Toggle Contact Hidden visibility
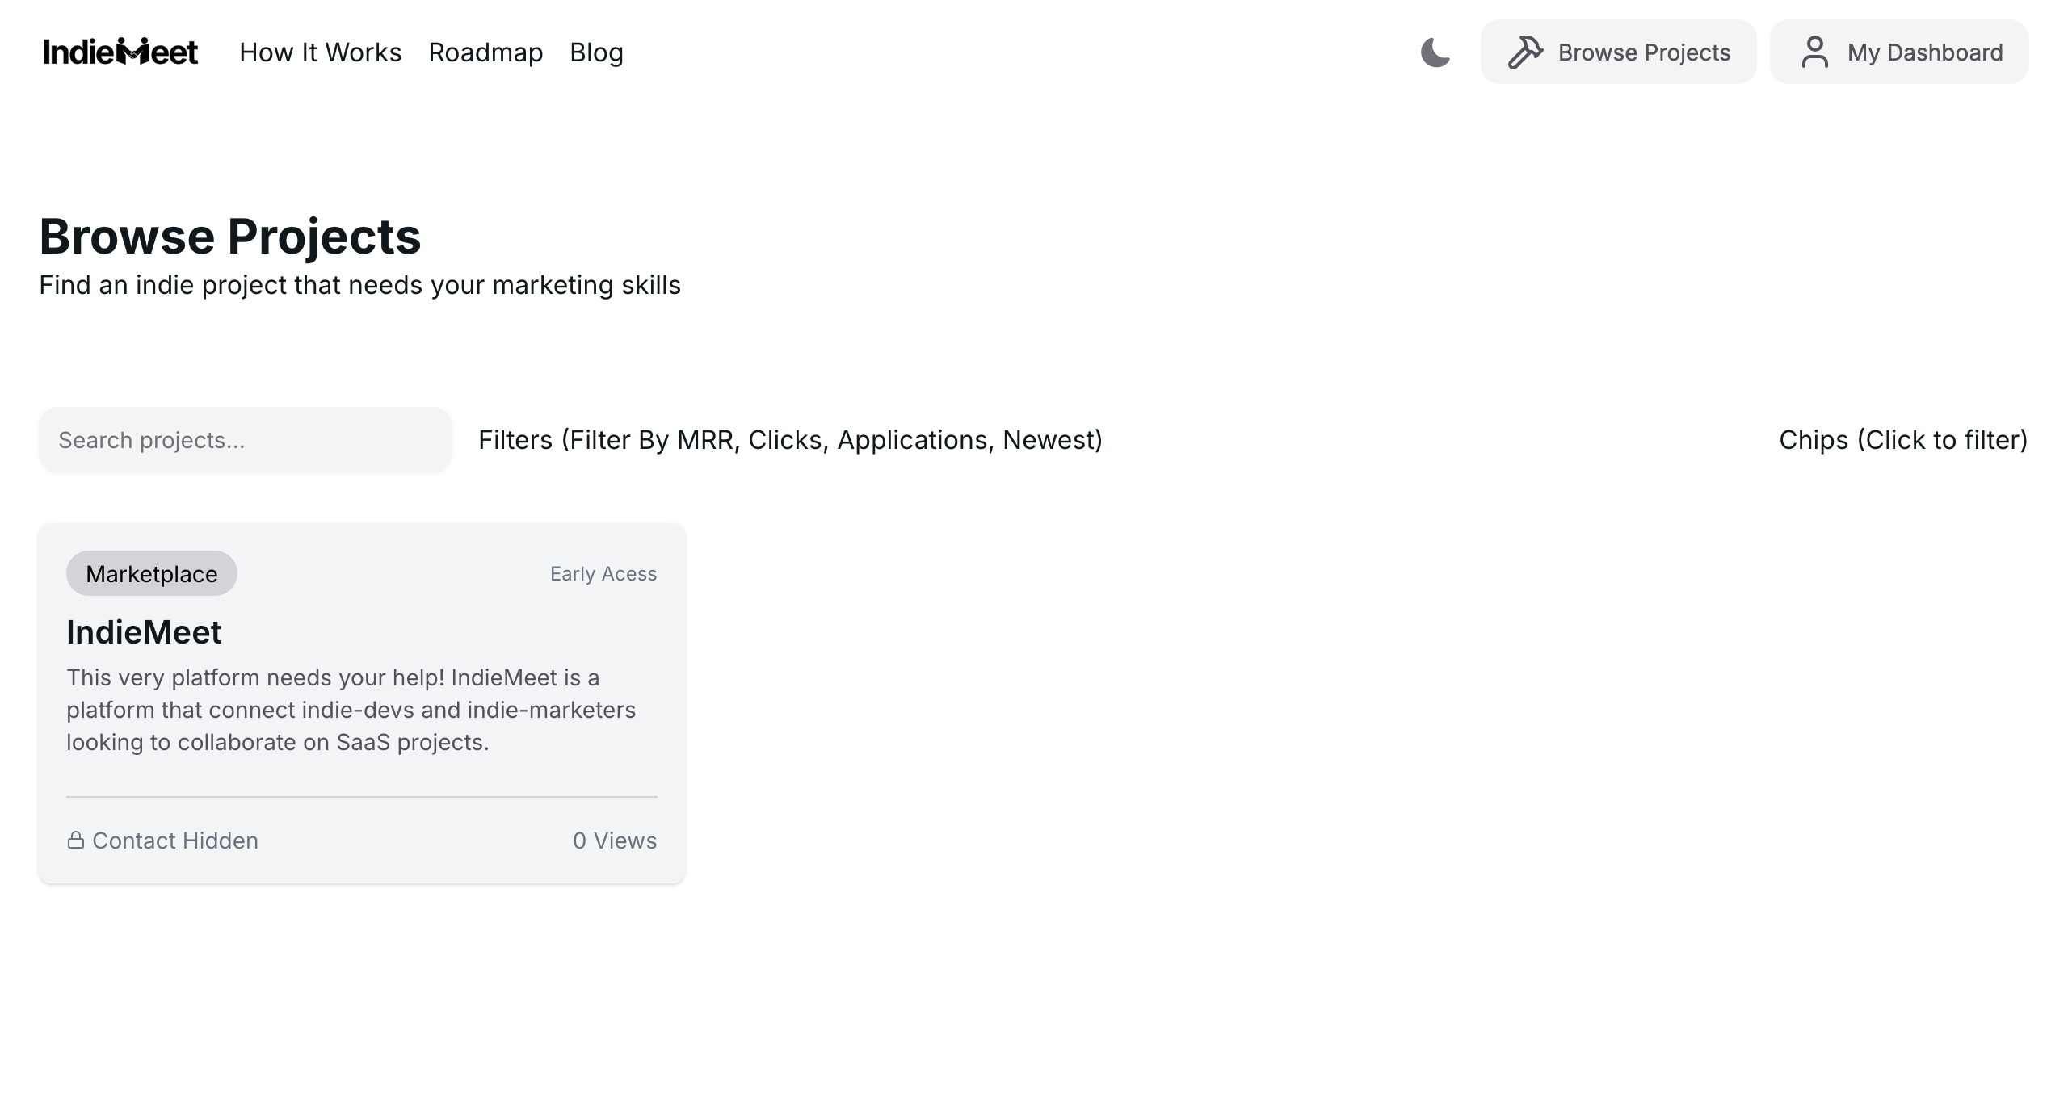The width and height of the screenshot is (2068, 1111). pyautogui.click(x=162, y=840)
